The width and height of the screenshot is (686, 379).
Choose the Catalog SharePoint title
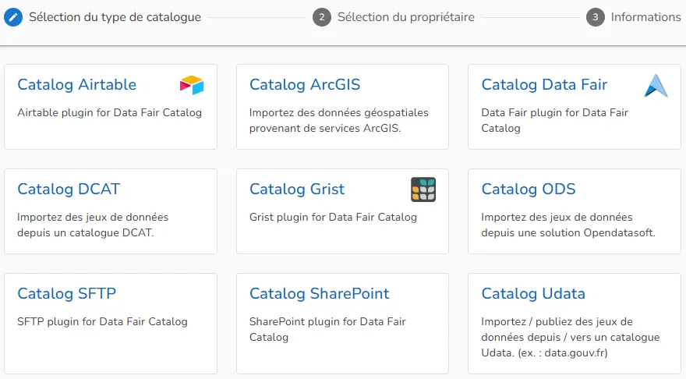[320, 293]
